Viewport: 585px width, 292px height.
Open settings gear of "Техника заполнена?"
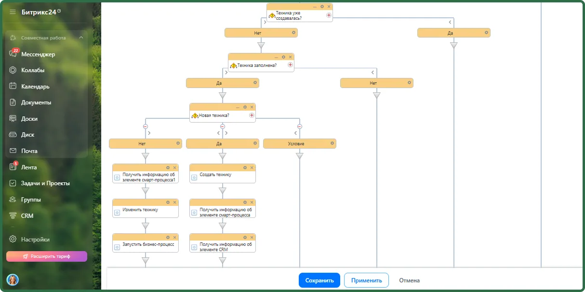[283, 57]
